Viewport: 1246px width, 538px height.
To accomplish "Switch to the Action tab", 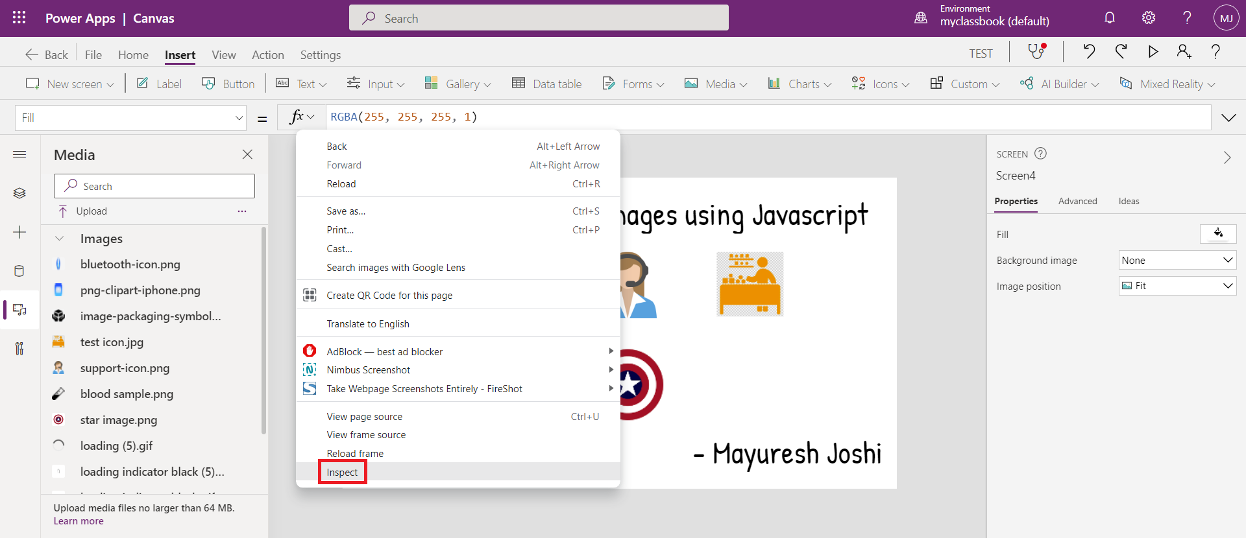I will (x=268, y=54).
